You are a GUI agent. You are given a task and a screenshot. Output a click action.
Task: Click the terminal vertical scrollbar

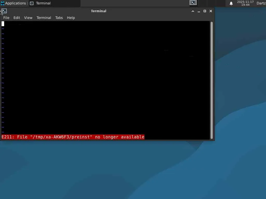pyautogui.click(x=212, y=80)
